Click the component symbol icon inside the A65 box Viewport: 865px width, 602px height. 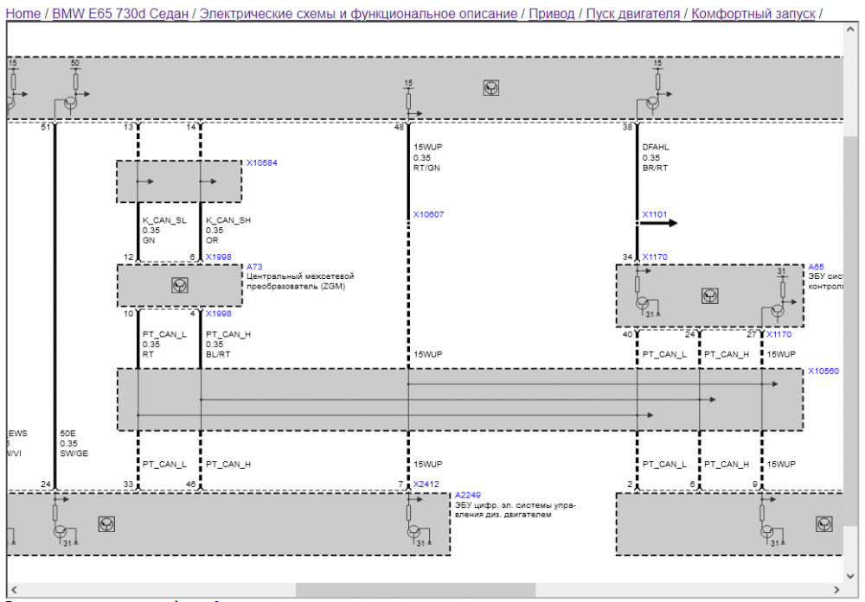(x=709, y=295)
